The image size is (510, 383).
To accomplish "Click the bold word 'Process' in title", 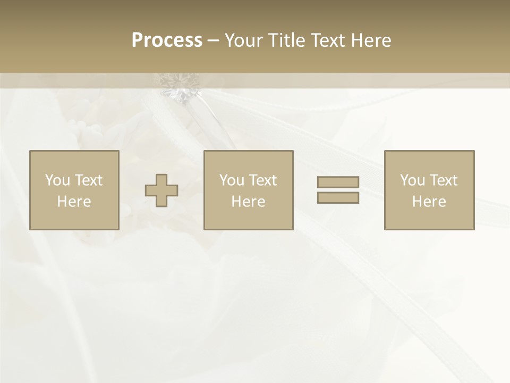I will 167,40.
